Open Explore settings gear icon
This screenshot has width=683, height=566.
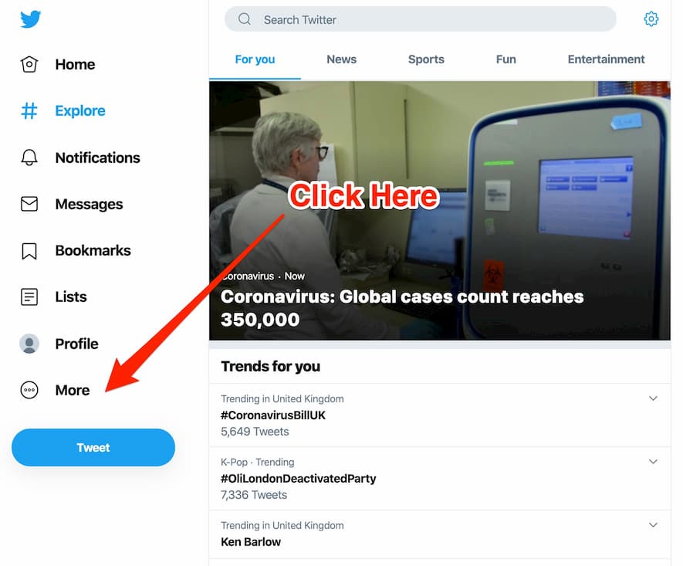[651, 19]
